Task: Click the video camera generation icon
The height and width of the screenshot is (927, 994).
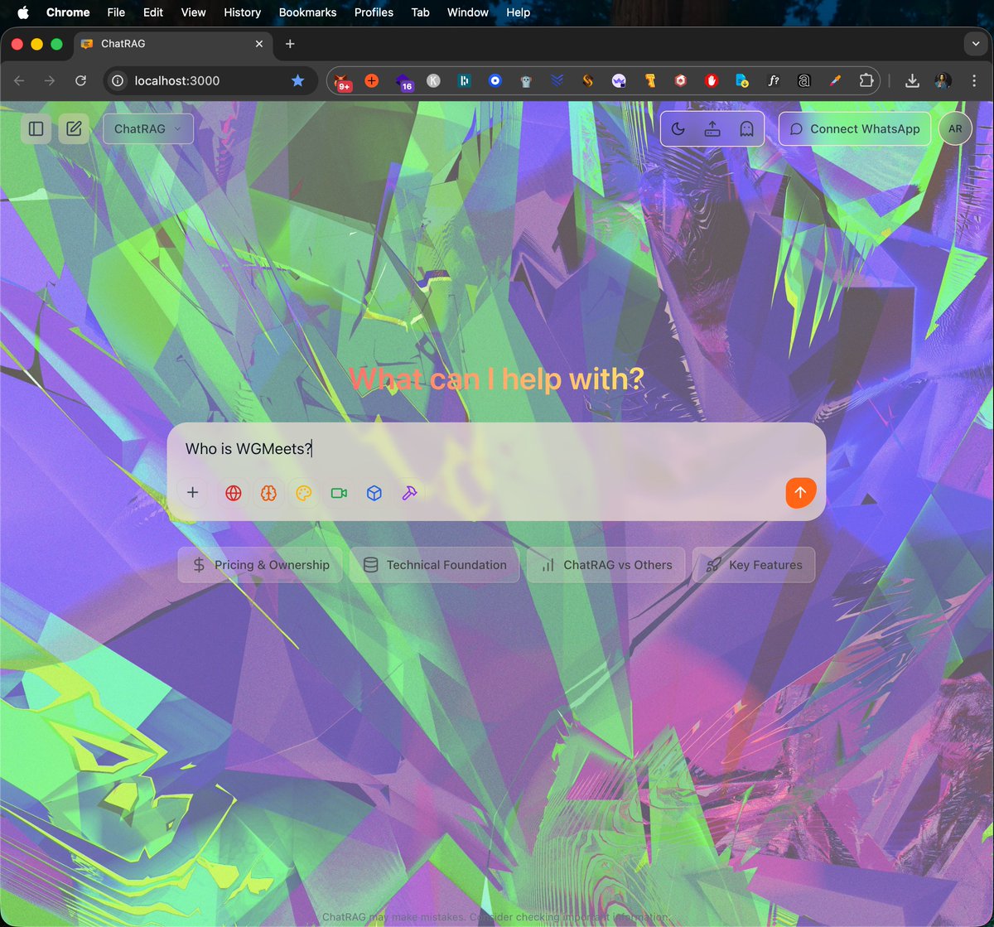Action: coord(338,493)
